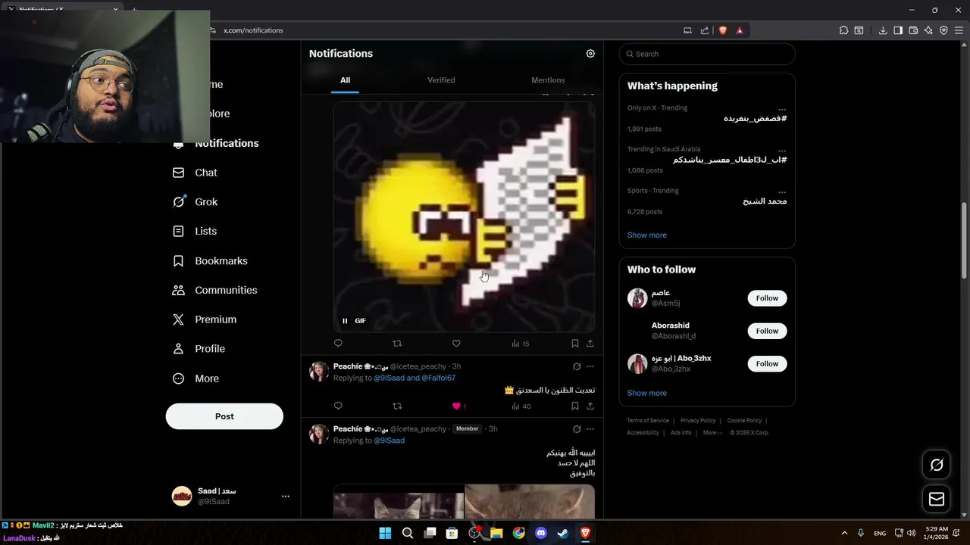This screenshot has width=970, height=545.
Task: Switch to the Mentions tab
Action: 548,80
